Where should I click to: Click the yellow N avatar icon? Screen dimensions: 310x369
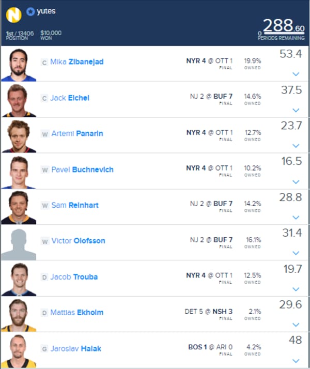13,15
